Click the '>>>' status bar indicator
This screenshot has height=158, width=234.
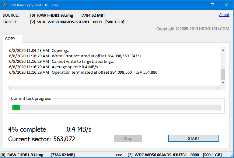tap(119, 155)
